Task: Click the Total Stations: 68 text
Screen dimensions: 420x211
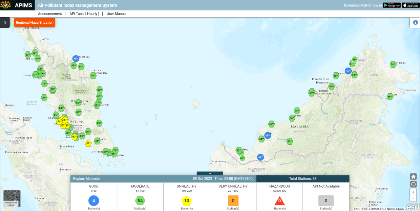Action: coord(303,179)
